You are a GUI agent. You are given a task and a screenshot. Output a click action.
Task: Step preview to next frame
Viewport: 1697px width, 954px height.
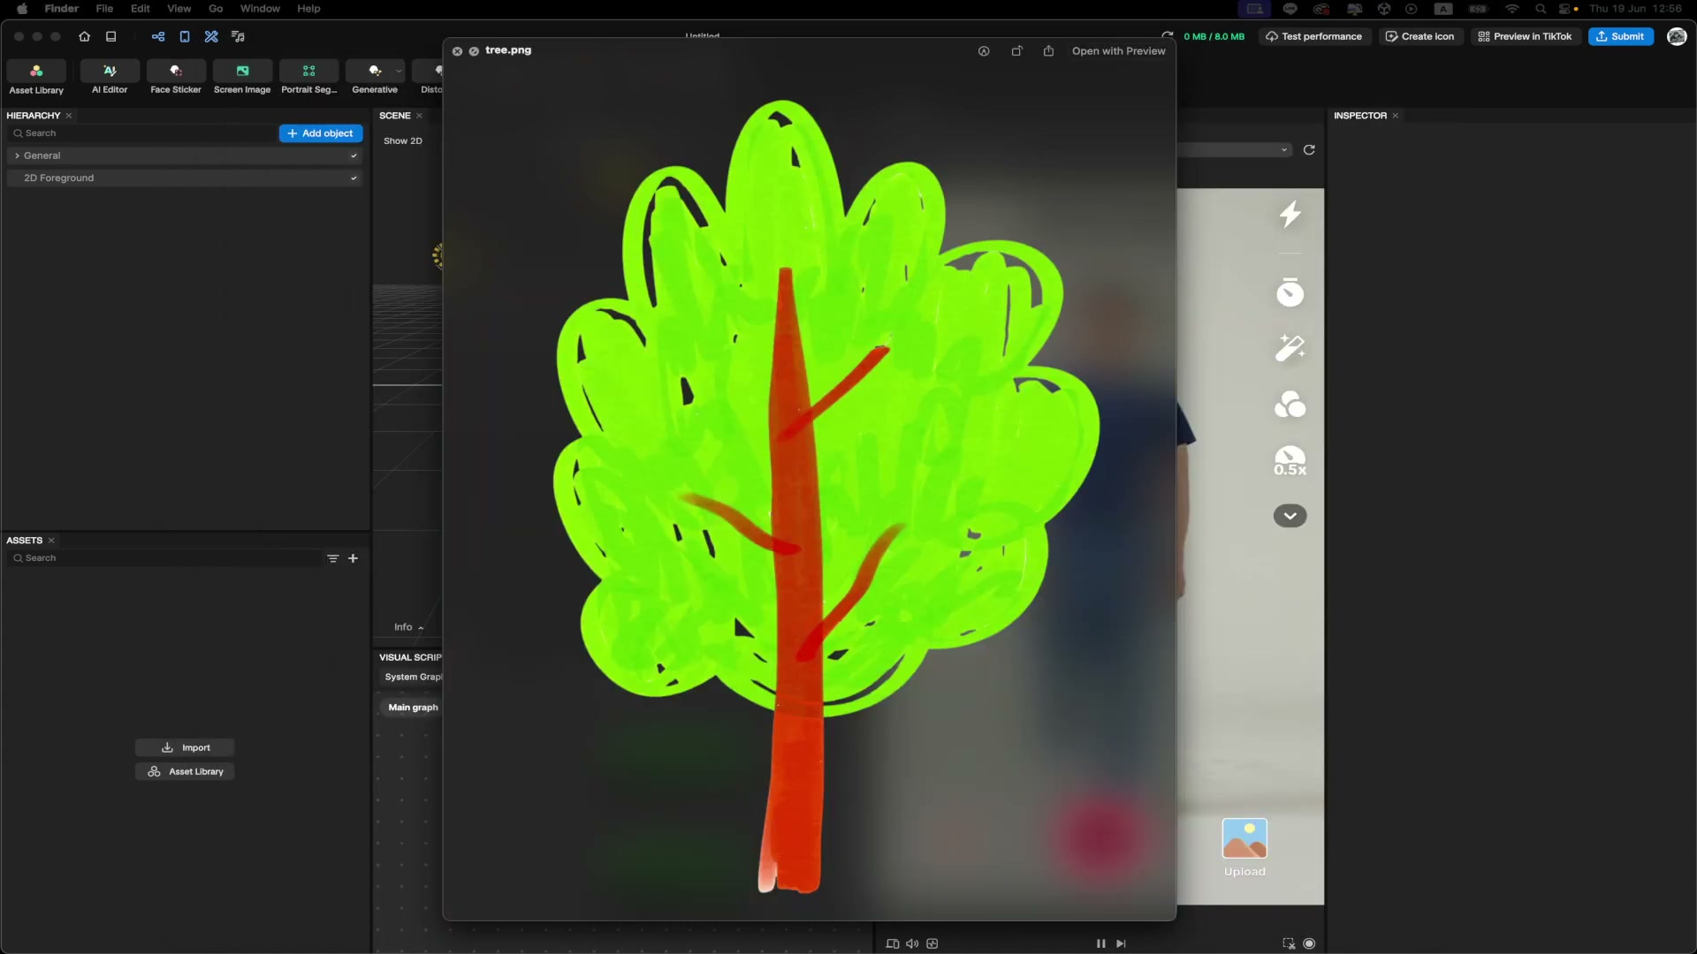click(1121, 944)
